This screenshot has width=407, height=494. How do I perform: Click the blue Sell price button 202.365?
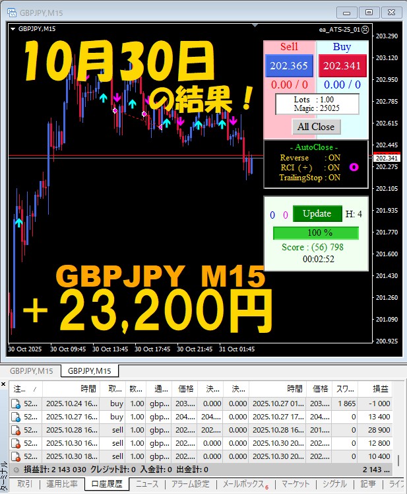[289, 65]
